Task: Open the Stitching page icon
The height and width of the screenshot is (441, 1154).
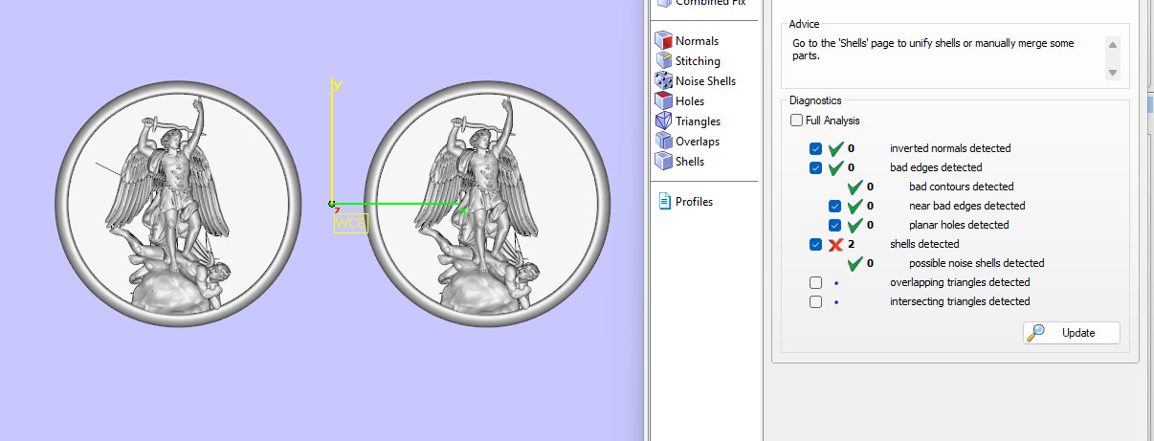Action: pyautogui.click(x=663, y=60)
